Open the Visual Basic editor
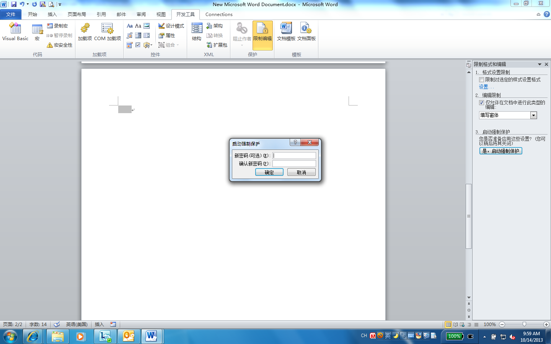 [x=15, y=32]
